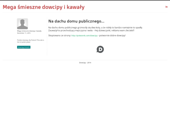Follow the potworek.com/dowcipy link
This screenshot has height=127, width=170.
[x=84, y=35]
